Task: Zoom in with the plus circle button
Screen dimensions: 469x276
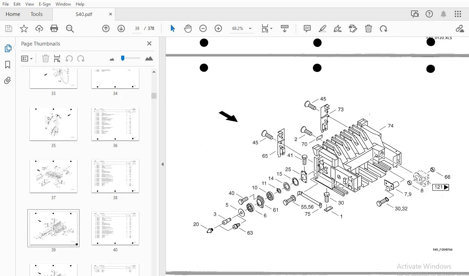Action: pos(218,29)
